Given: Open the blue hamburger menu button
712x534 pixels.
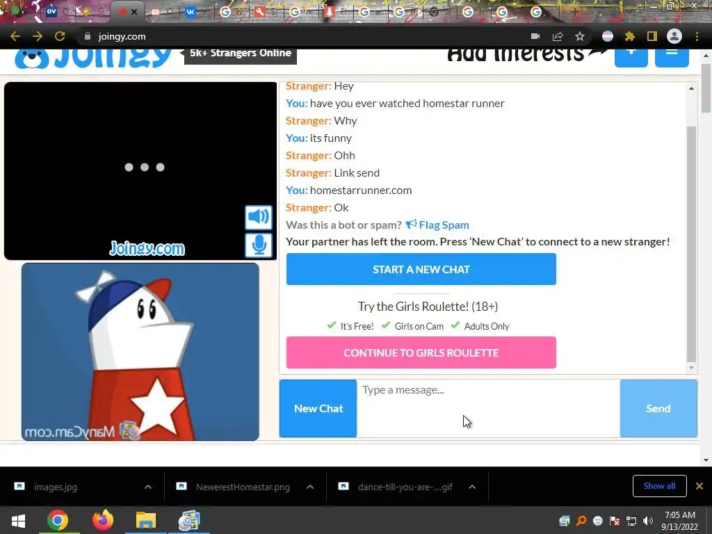Looking at the screenshot, I should point(672,58).
